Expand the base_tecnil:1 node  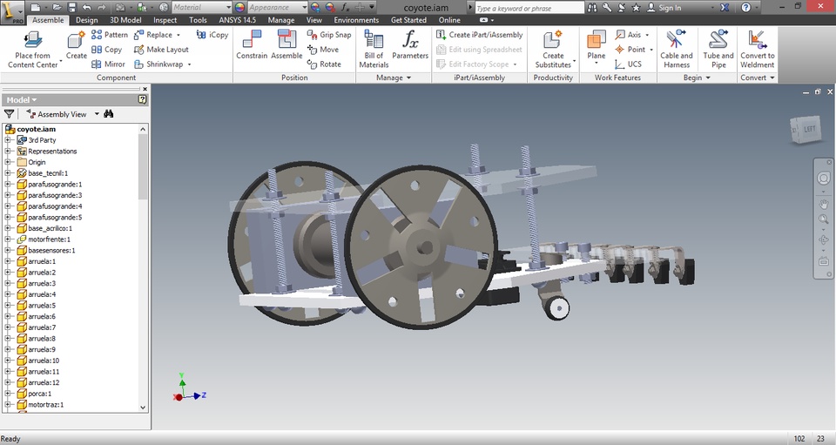click(x=8, y=173)
